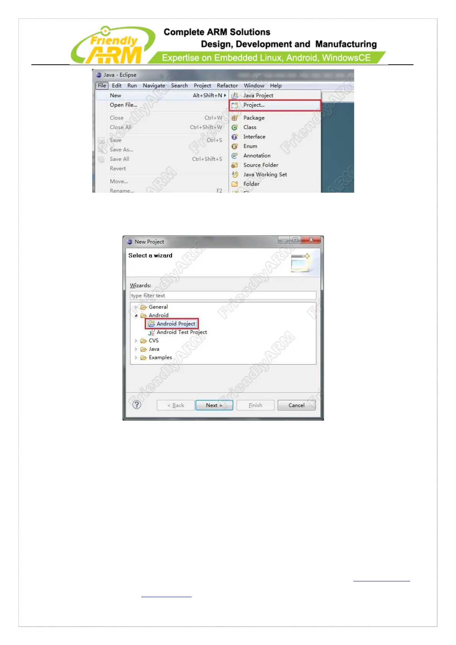456x645 pixels.
Task: Click the Java Project icon in submenu
Action: point(235,95)
